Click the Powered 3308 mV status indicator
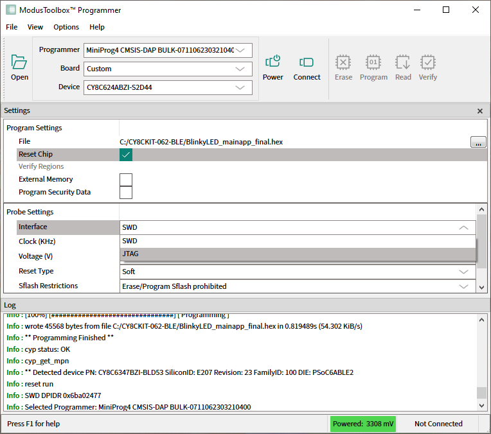 tap(362, 424)
